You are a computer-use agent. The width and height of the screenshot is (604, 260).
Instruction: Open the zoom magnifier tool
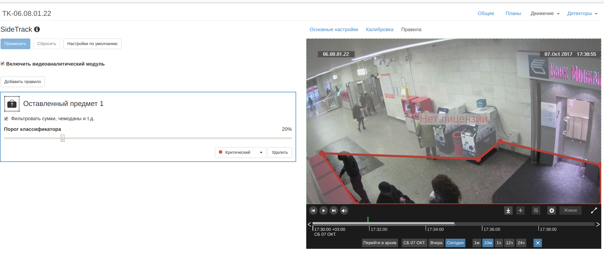coord(536,211)
